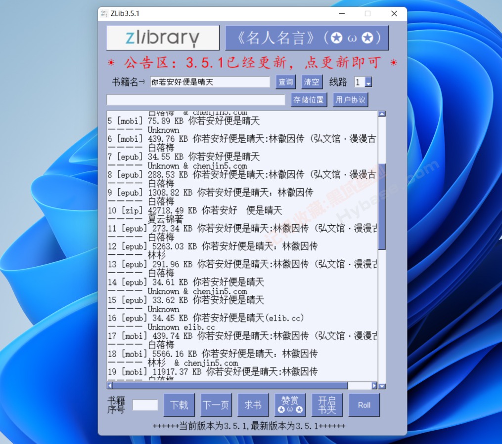Click the red 公告区 announcement text
502x444 pixels.
252,62
